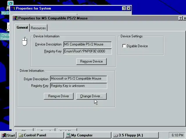The image size is (186, 139).
Task: Click the mouse properties title bar icon
Action: click(15, 18)
